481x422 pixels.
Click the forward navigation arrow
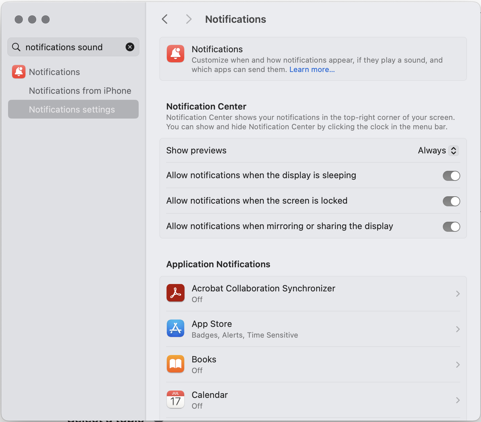(x=189, y=19)
